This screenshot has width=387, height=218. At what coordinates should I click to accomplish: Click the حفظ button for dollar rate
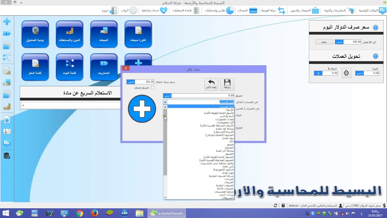[324, 42]
